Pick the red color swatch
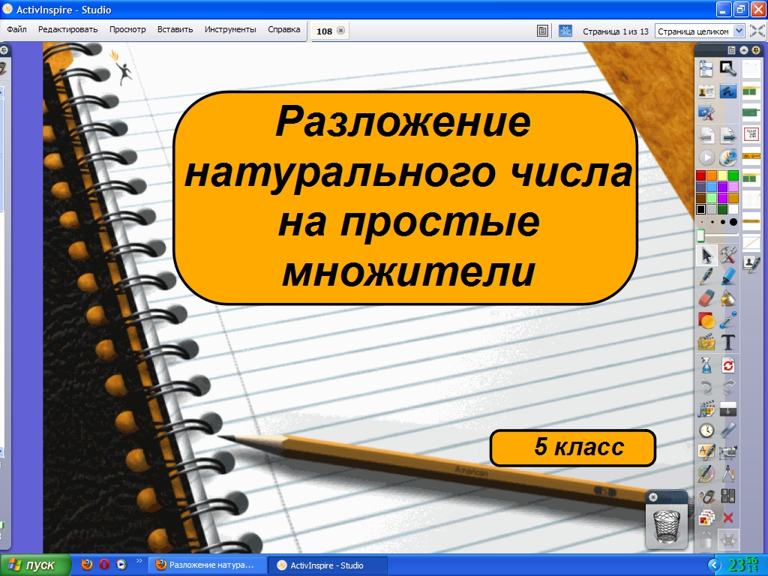 coord(700,175)
